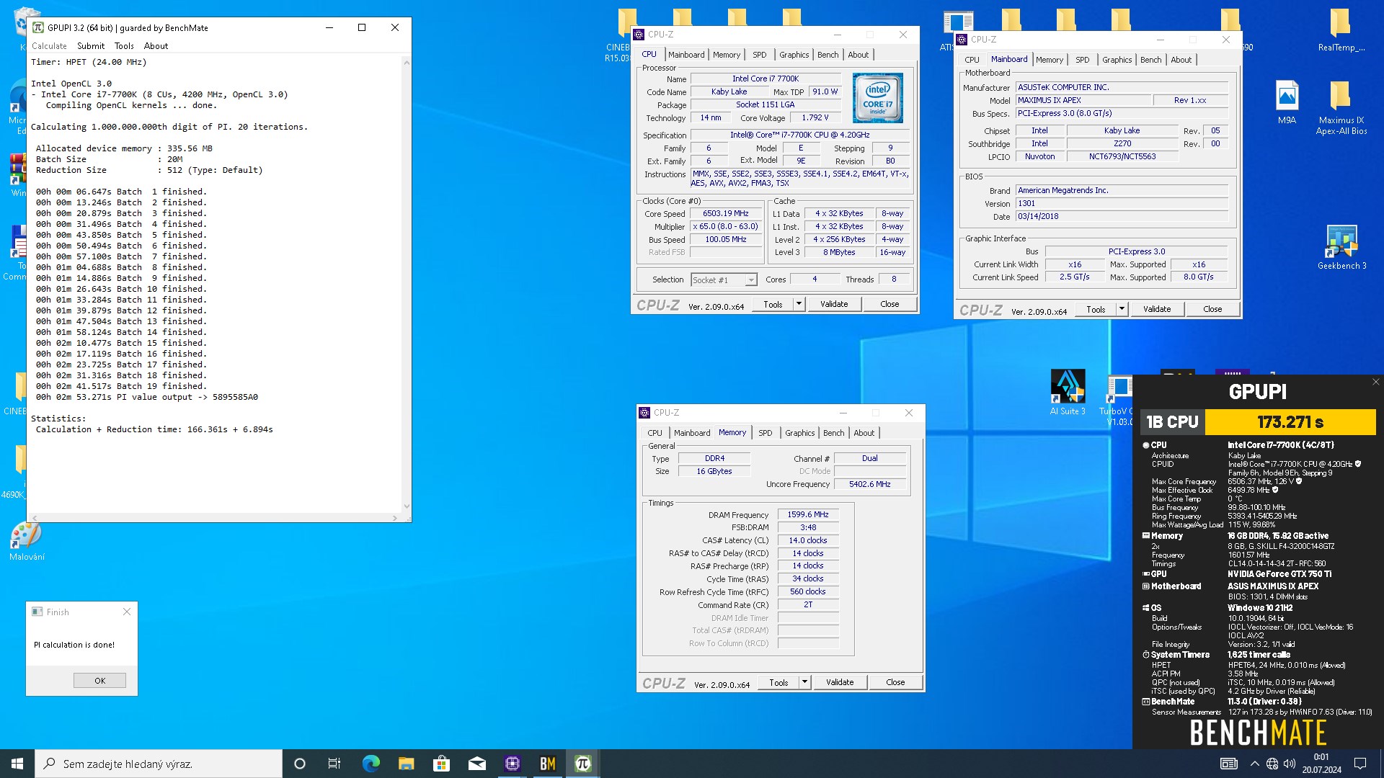Click the taskbar clock and date
The height and width of the screenshot is (778, 1384).
click(x=1321, y=764)
